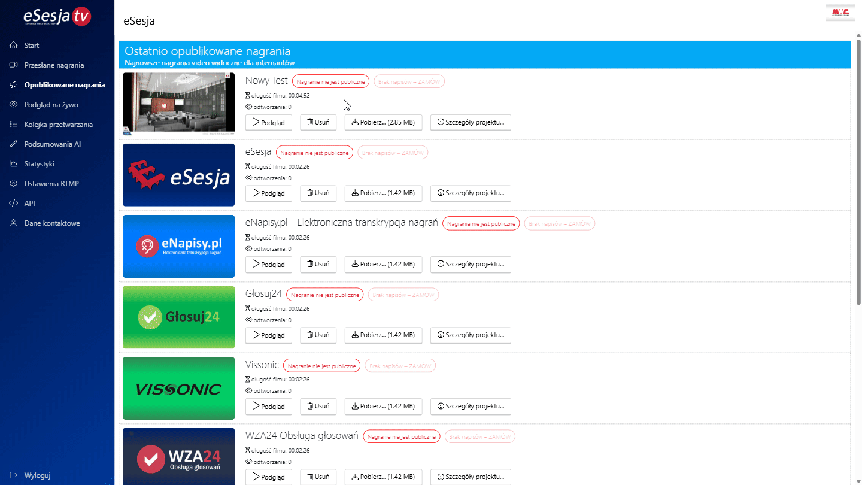Screen dimensions: 862x485
Task: Click the Start home icon in sidebar
Action: click(13, 46)
